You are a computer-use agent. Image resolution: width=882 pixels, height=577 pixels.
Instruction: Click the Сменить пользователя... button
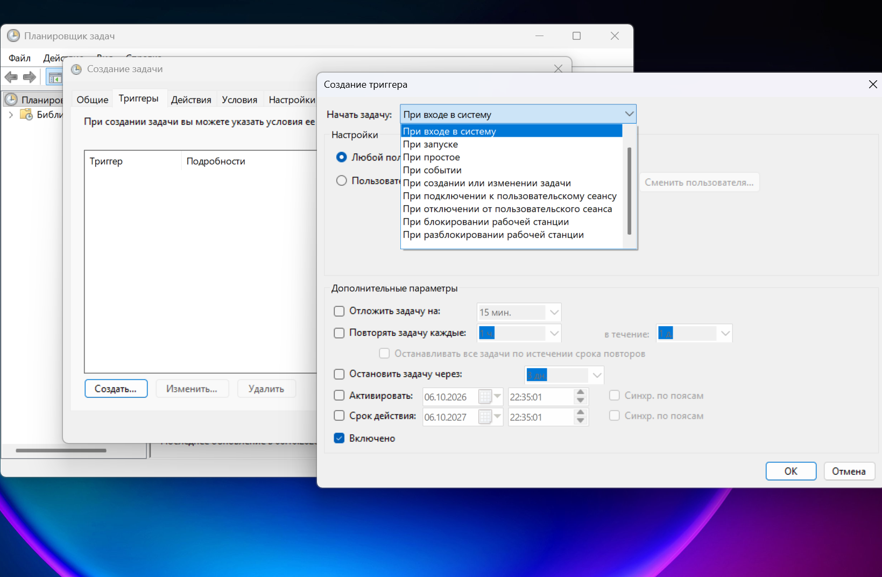click(699, 182)
